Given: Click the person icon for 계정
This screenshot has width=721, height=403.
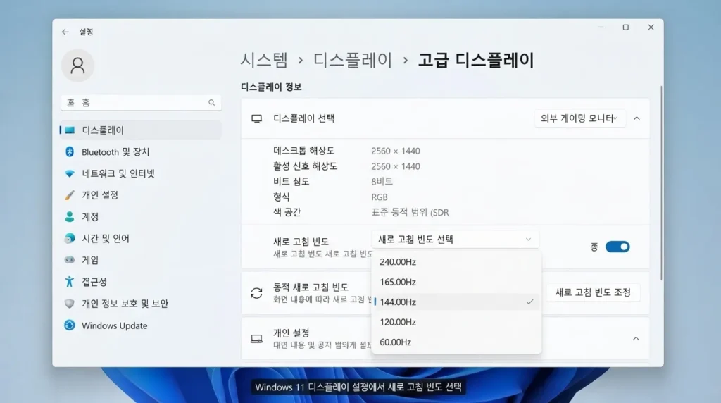Looking at the screenshot, I should click(x=70, y=217).
